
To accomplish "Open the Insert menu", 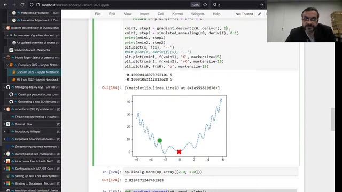I will pyautogui.click(x=144, y=14).
